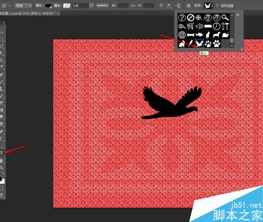Image resolution: width=263 pixels, height=222 pixels.
Task: Open the stroke color swatch
Action: click(x=67, y=6)
